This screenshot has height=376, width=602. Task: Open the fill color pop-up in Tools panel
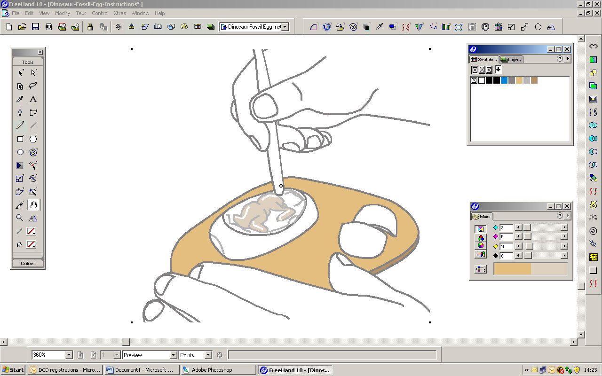click(32, 244)
